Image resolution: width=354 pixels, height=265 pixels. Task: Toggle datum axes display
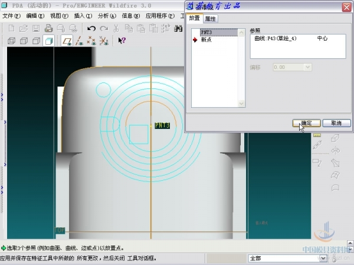coord(79,41)
